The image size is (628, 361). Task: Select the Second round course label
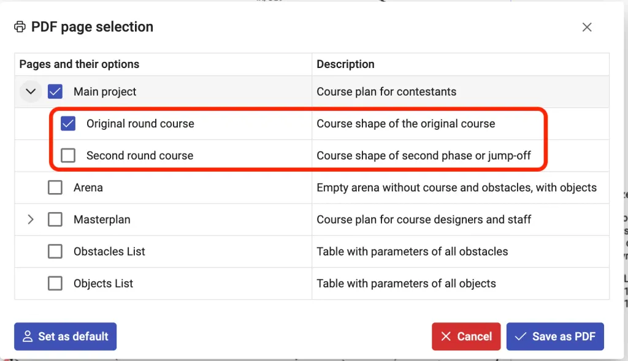pyautogui.click(x=140, y=156)
